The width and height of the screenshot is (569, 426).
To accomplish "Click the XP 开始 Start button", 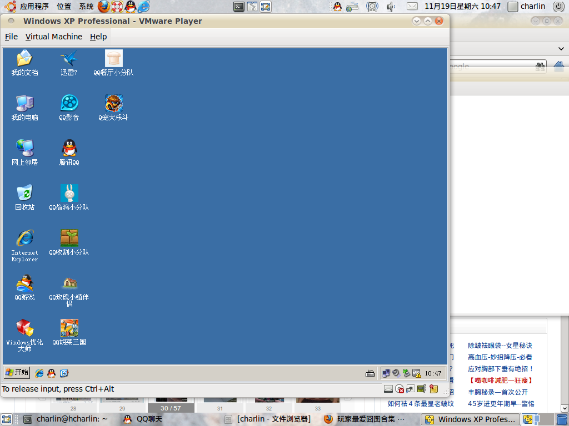I will (x=17, y=372).
